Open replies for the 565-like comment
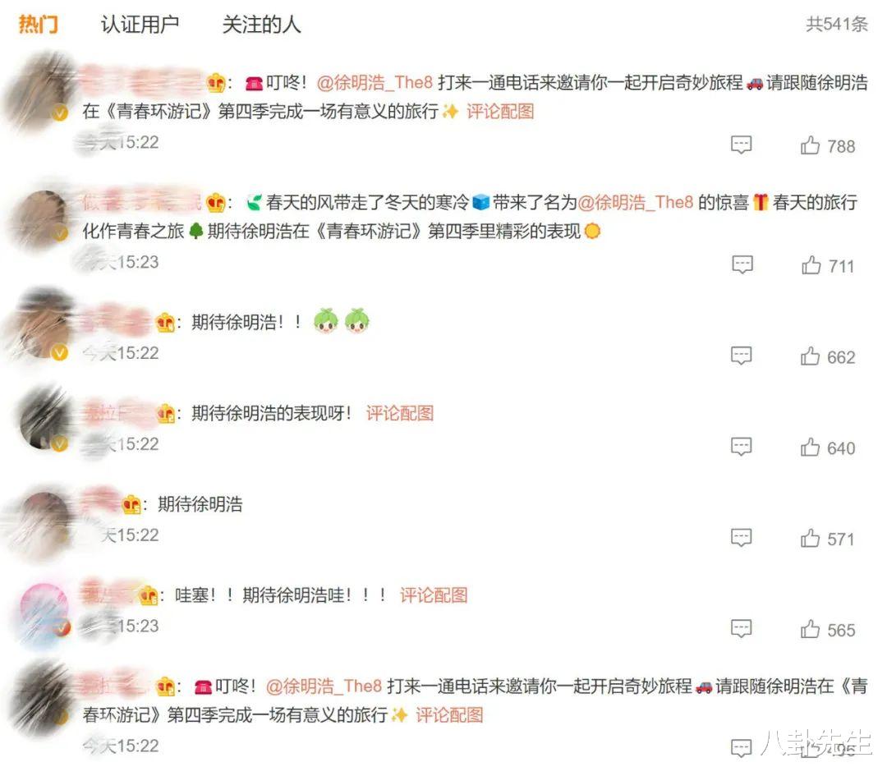Viewport: 887px width, 776px height. 741,629
